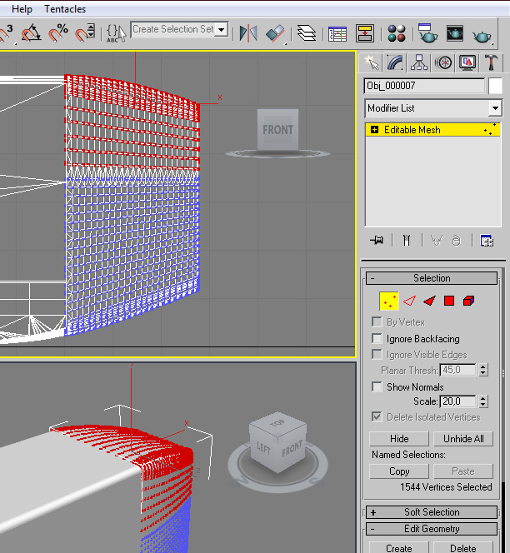The image size is (510, 553).
Task: Select Edge sub-object level
Action: tap(409, 301)
